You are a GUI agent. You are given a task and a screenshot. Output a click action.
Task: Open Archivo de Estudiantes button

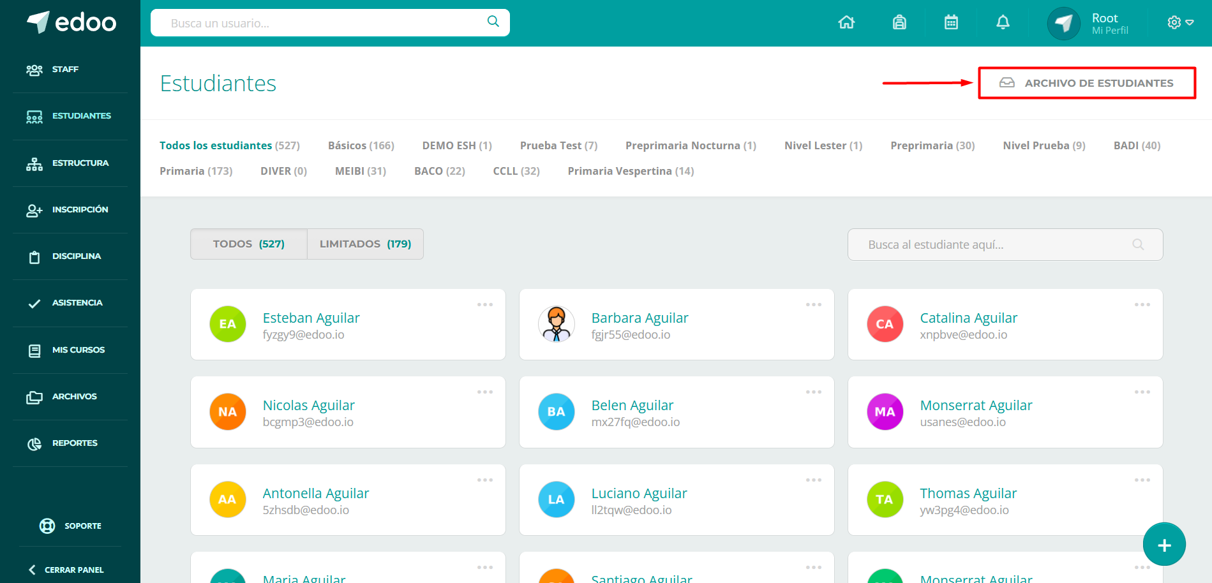[x=1086, y=83]
